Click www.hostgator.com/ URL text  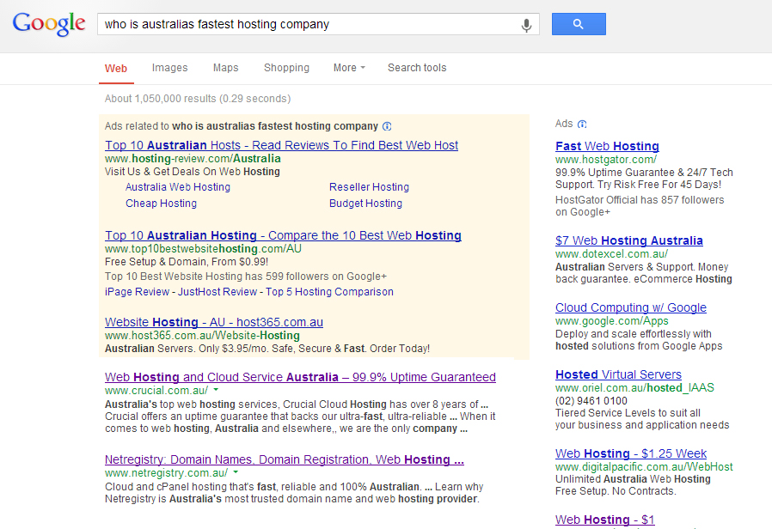[606, 159]
